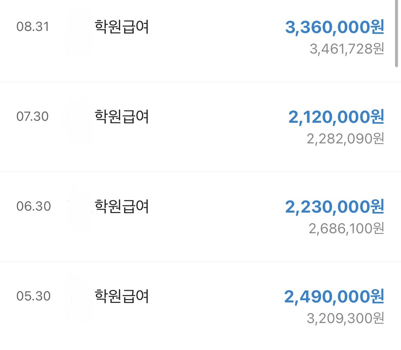Click the 05.30 date label
Image resolution: width=401 pixels, height=350 pixels.
coord(34,296)
